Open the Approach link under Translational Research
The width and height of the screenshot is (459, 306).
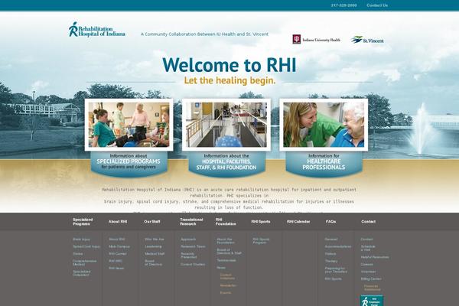[x=188, y=239]
